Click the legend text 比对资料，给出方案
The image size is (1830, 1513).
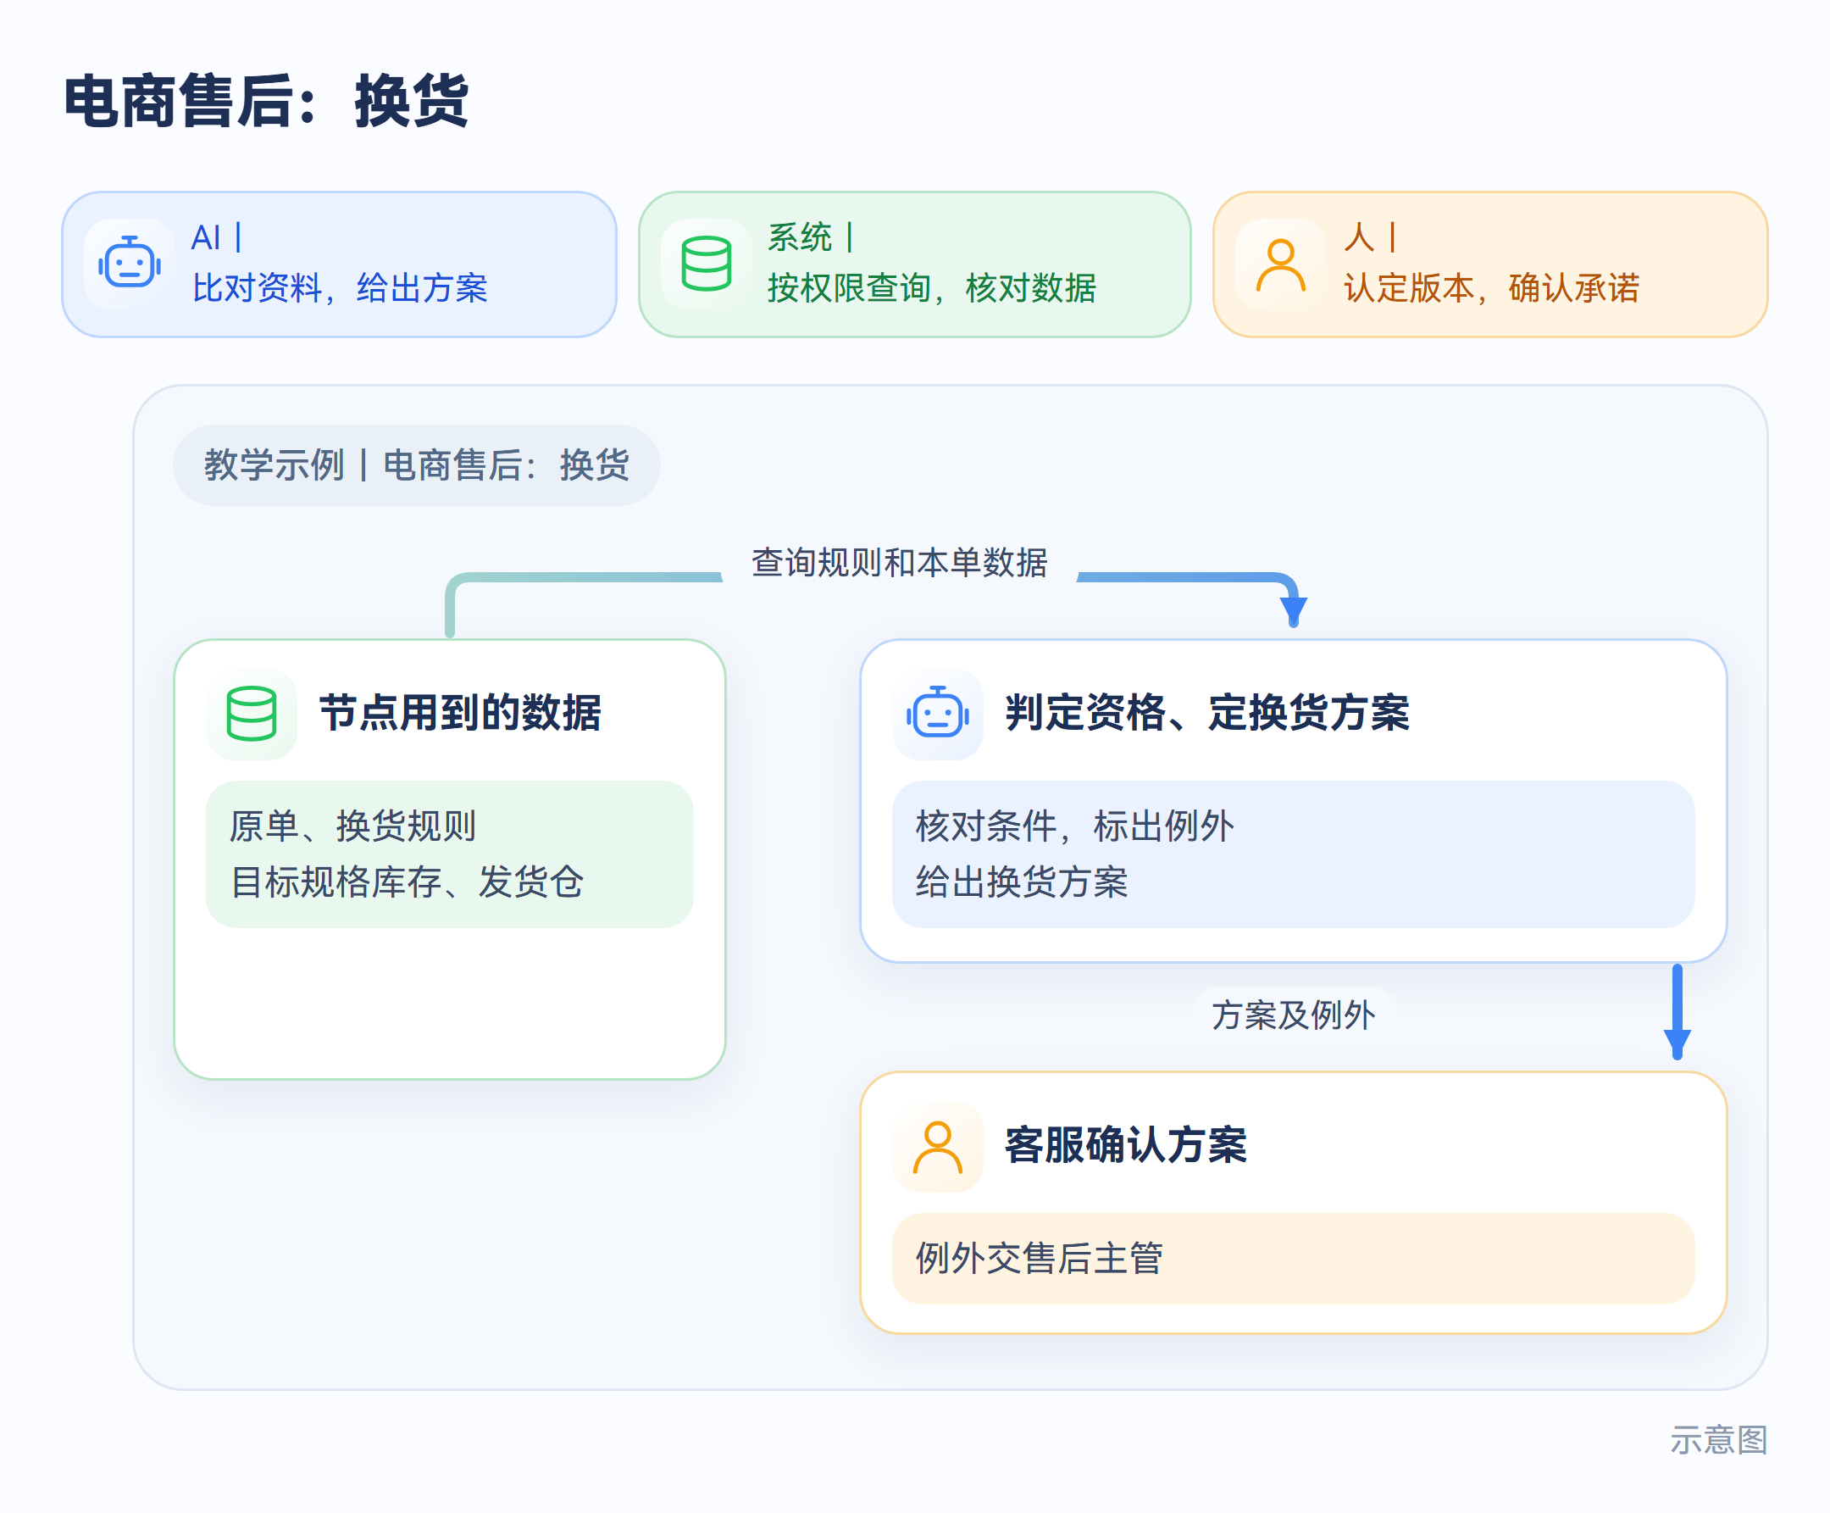pyautogui.click(x=340, y=288)
